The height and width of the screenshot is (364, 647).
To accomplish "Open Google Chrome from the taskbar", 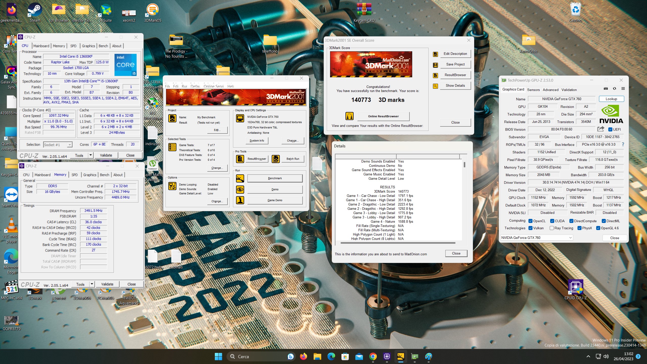I will (x=373, y=356).
